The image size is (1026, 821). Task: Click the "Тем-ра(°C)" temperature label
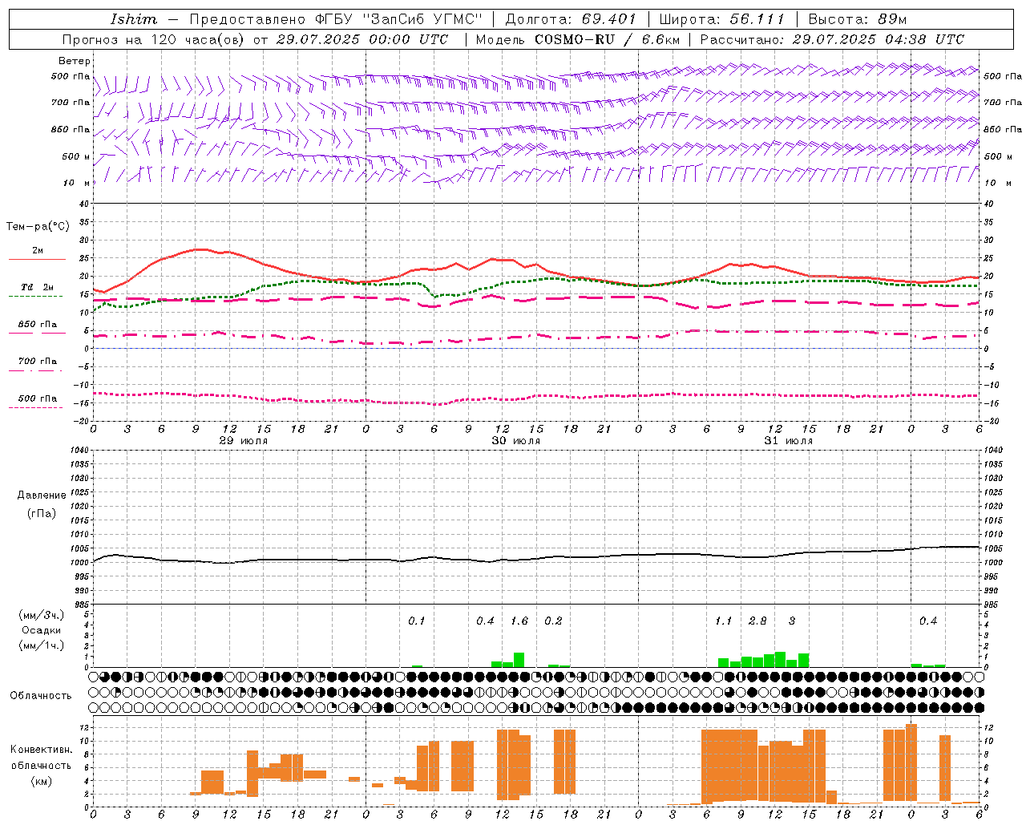click(38, 227)
